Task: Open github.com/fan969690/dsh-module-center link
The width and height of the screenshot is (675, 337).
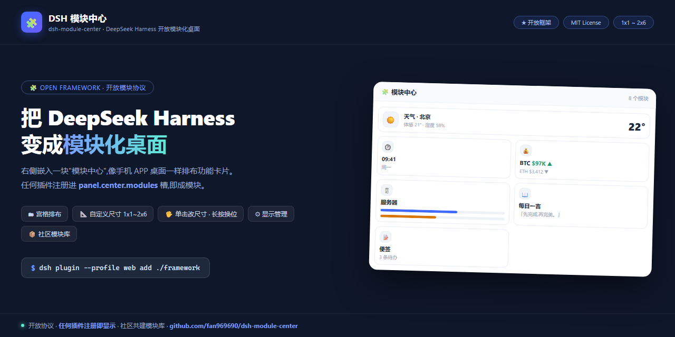Action: [x=234, y=326]
